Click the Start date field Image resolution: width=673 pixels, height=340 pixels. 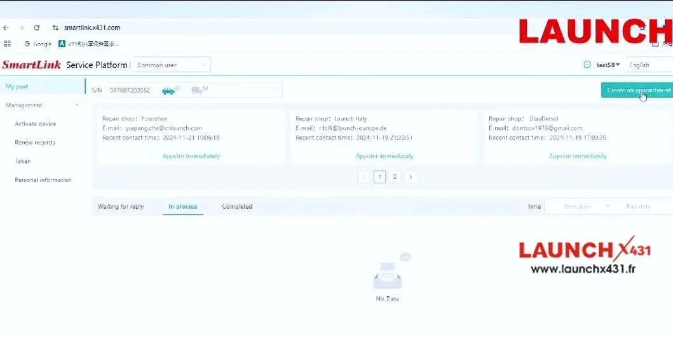tap(577, 206)
